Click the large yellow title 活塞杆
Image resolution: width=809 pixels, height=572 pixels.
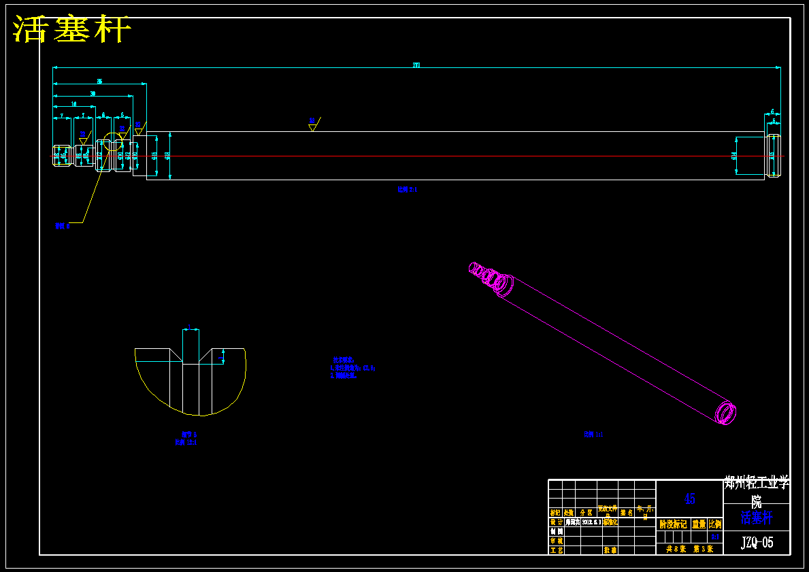coord(71,29)
